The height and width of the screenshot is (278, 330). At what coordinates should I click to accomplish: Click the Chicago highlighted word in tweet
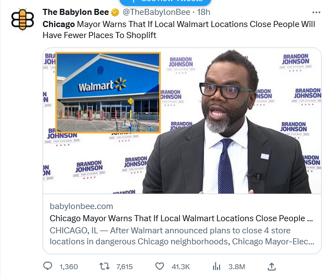(58, 24)
